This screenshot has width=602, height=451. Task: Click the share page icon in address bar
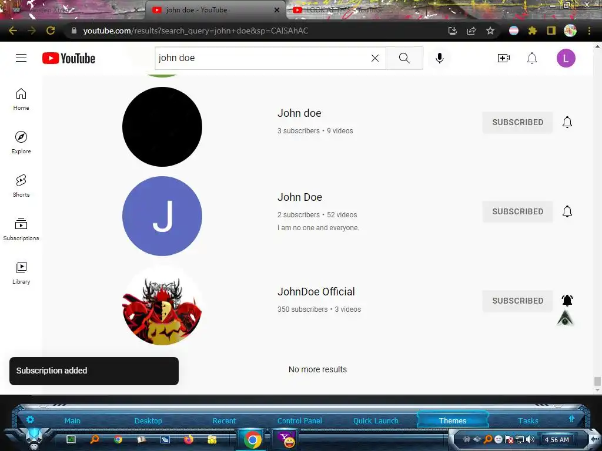(x=471, y=31)
